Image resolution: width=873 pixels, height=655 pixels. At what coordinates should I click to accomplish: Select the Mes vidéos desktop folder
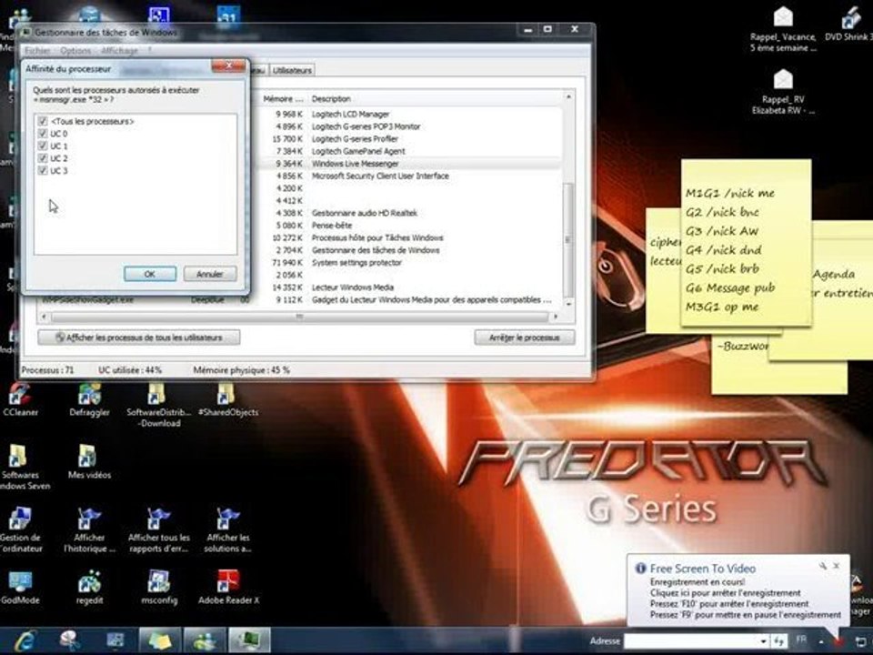[x=89, y=461]
